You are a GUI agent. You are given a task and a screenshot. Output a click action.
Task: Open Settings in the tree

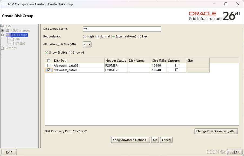coord(11,48)
